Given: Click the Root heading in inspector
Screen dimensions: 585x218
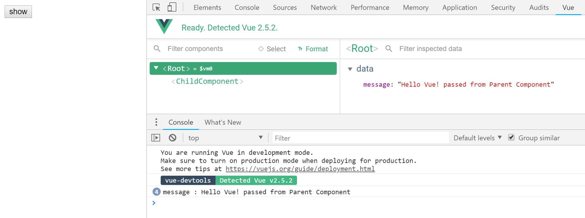Looking at the screenshot, I should [x=362, y=48].
